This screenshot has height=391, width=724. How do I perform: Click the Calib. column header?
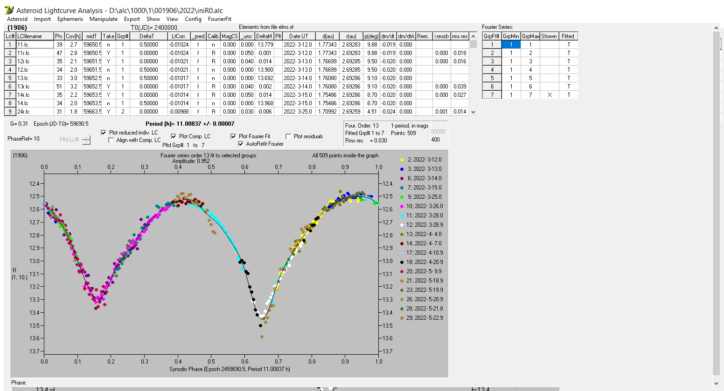coord(214,36)
